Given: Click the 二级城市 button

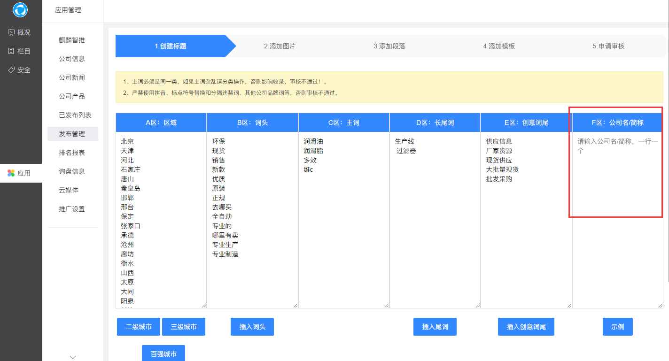Looking at the screenshot, I should tap(139, 327).
